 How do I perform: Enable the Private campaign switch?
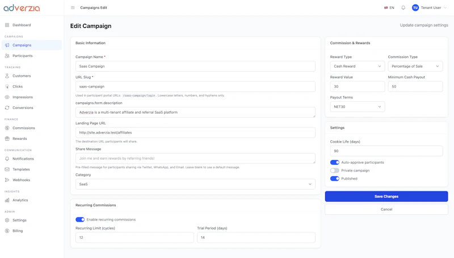click(x=335, y=170)
